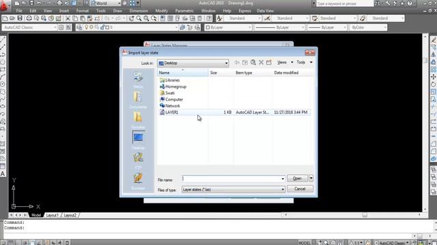Viewport: 437px width, 245px height.
Task: Open the Files of type dropdown
Action: [234, 189]
